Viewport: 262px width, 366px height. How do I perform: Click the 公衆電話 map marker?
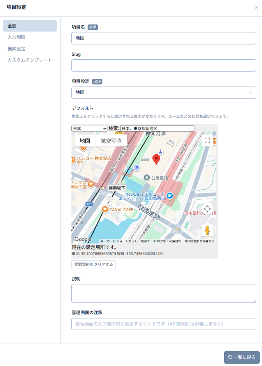(147, 178)
